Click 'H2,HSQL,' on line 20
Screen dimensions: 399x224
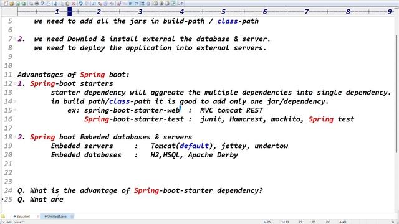pyautogui.click(x=166, y=155)
